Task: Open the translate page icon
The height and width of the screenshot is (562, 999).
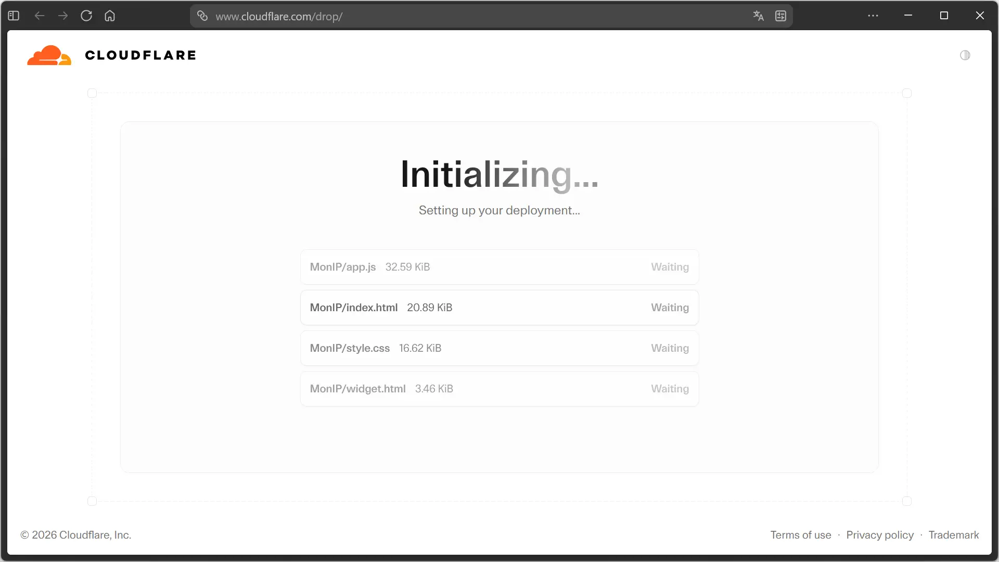Action: 758,16
